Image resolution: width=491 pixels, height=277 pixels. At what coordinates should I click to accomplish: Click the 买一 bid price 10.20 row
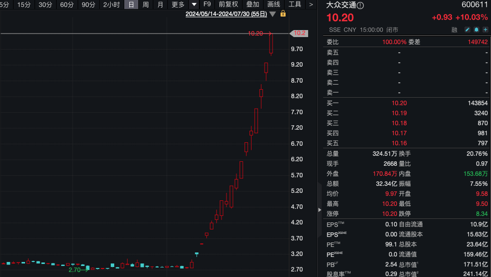pos(399,103)
